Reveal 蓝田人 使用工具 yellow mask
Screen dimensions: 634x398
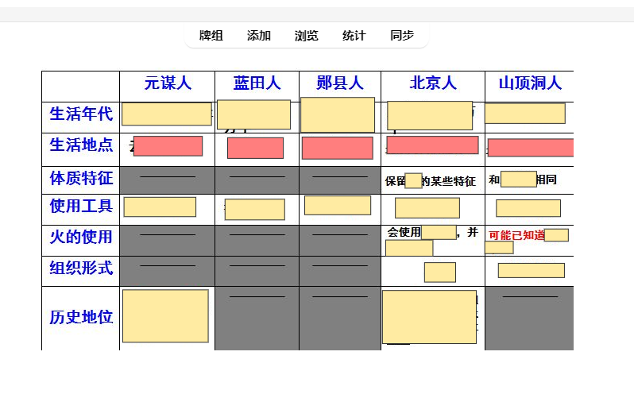point(255,210)
